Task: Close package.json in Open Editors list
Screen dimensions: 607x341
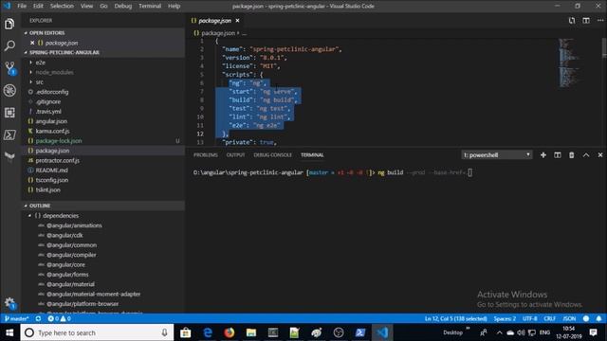Action: (x=32, y=43)
